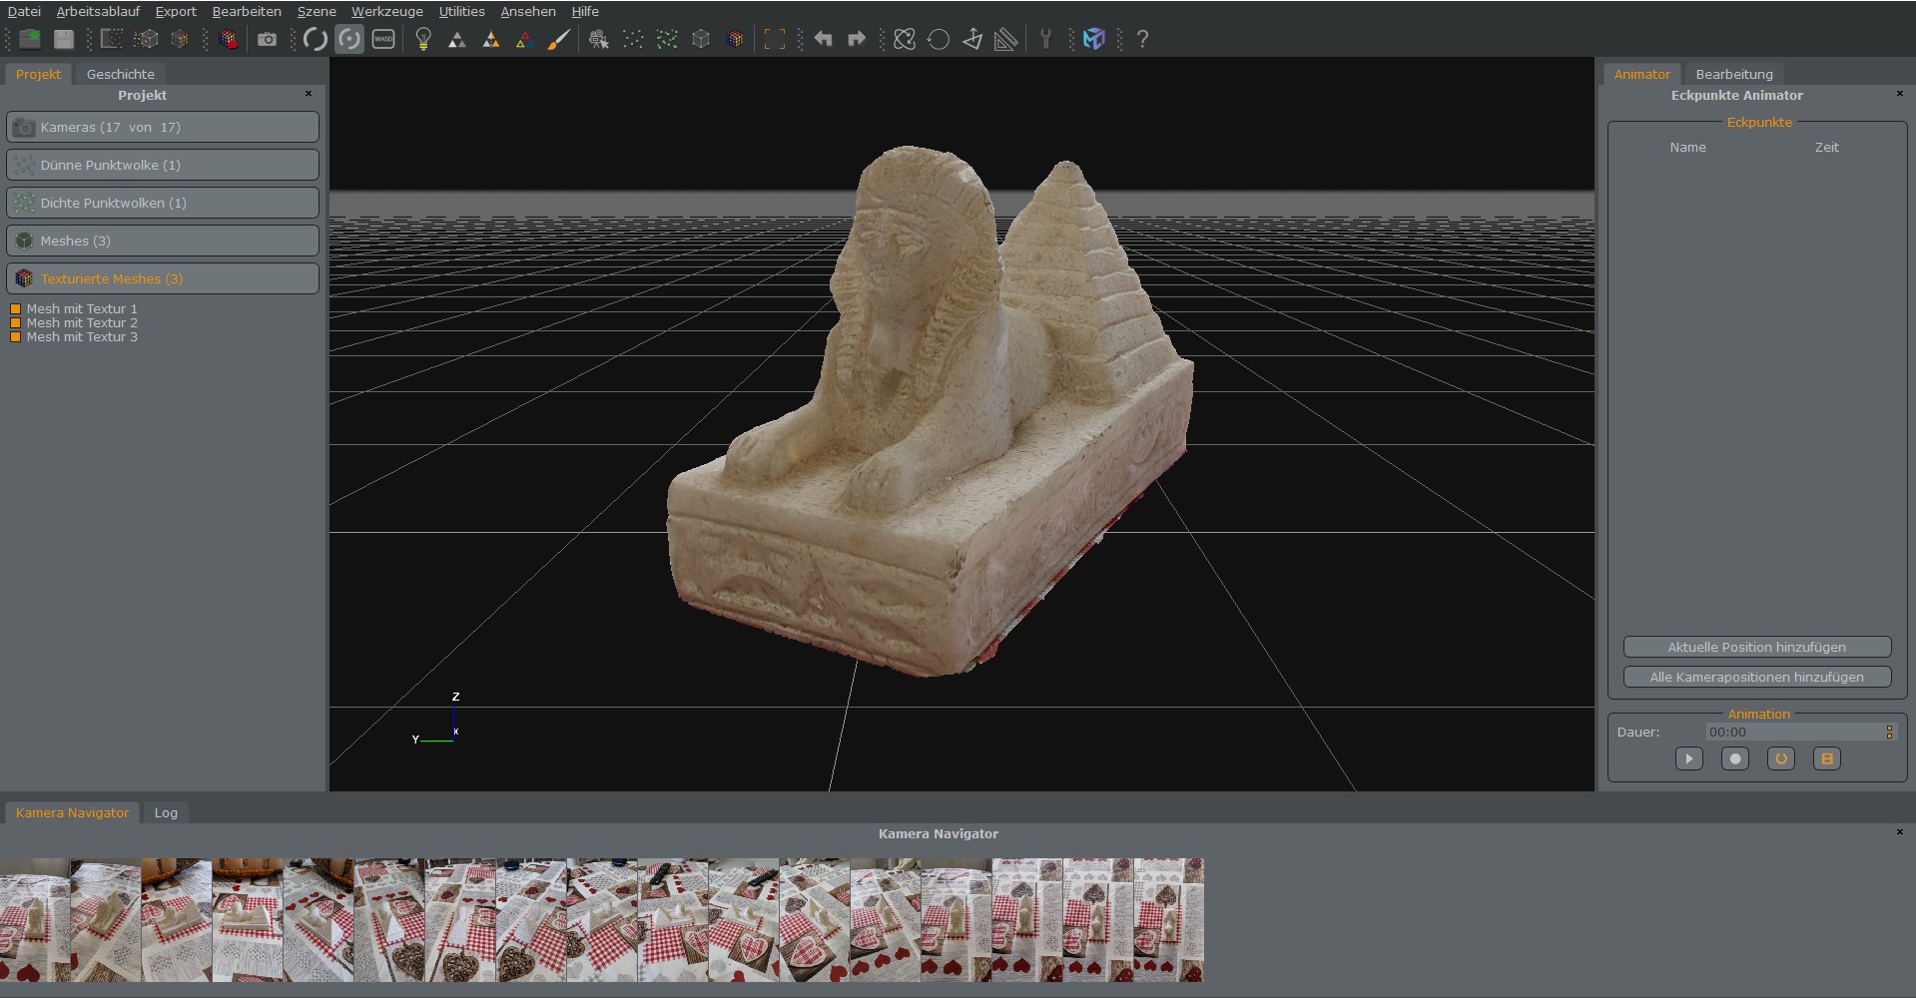
Task: Click Alle Kamerapositionen hinzufügen button
Action: click(x=1756, y=678)
